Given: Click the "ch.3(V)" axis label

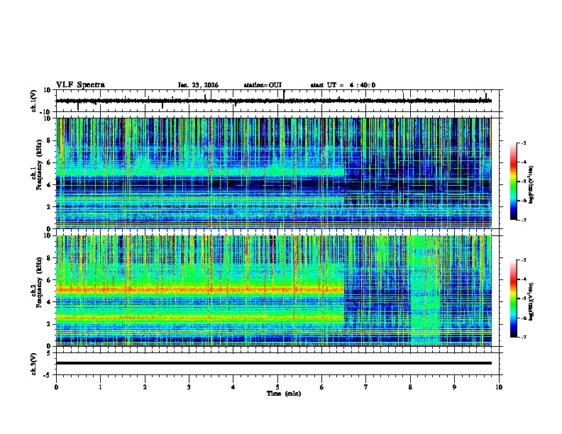Looking at the screenshot, I should (x=34, y=365).
